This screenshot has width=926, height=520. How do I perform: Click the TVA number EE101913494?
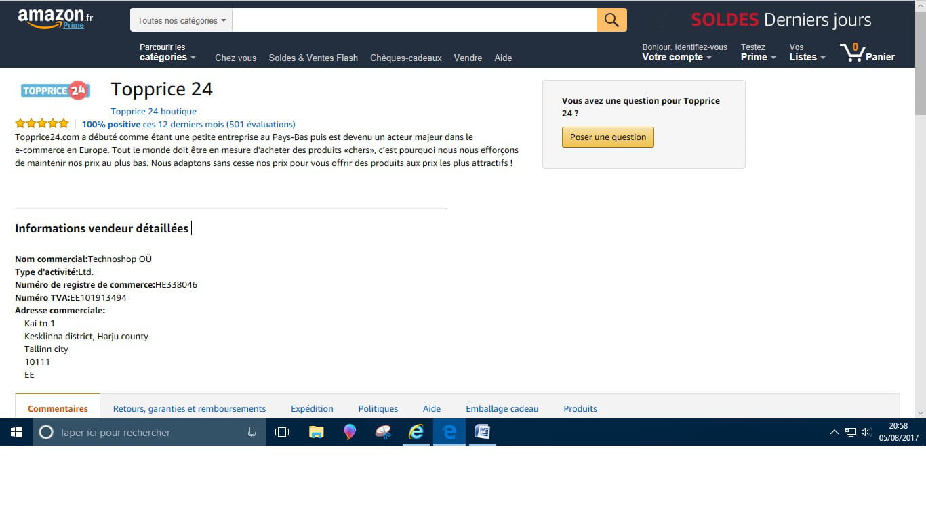coord(98,297)
